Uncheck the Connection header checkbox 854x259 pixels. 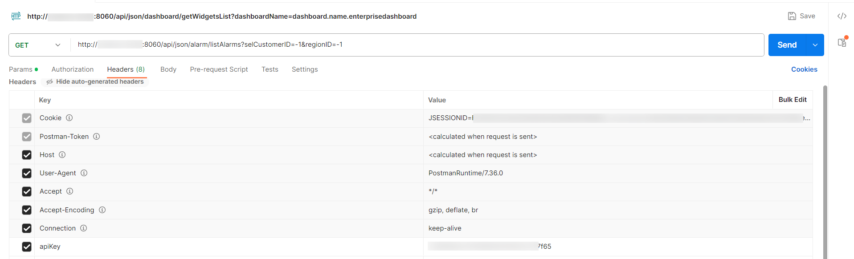(27, 228)
